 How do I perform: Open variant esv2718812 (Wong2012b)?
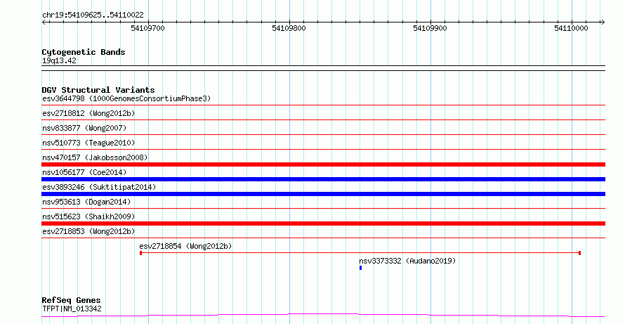[x=88, y=113]
